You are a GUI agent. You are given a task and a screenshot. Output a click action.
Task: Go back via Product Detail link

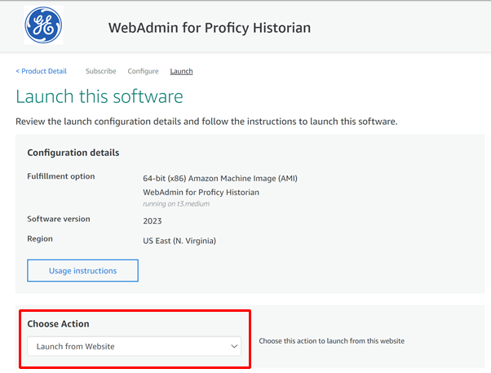[42, 71]
